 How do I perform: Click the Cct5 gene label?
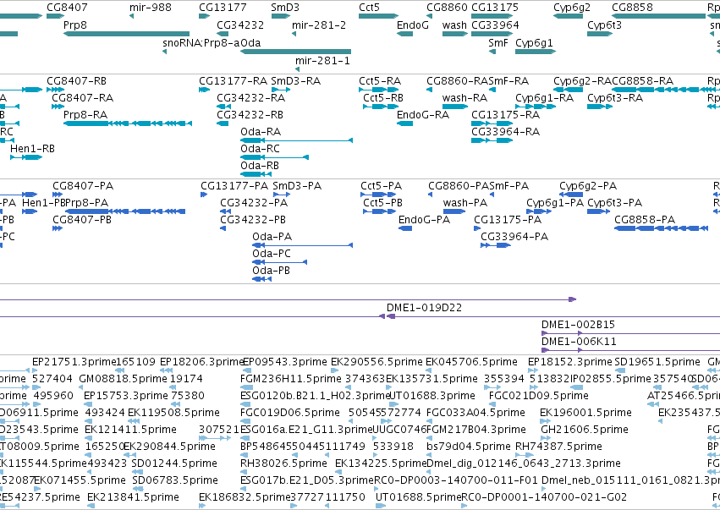369,8
